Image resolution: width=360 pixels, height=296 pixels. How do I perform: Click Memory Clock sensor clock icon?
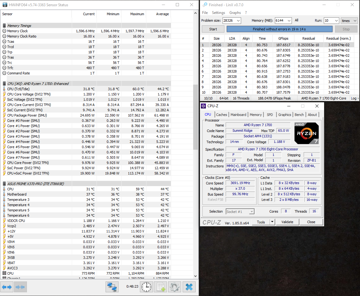[4, 31]
